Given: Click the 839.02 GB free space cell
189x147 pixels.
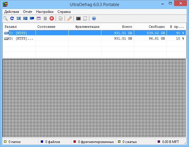Looking at the screenshot, I should tap(156, 33).
